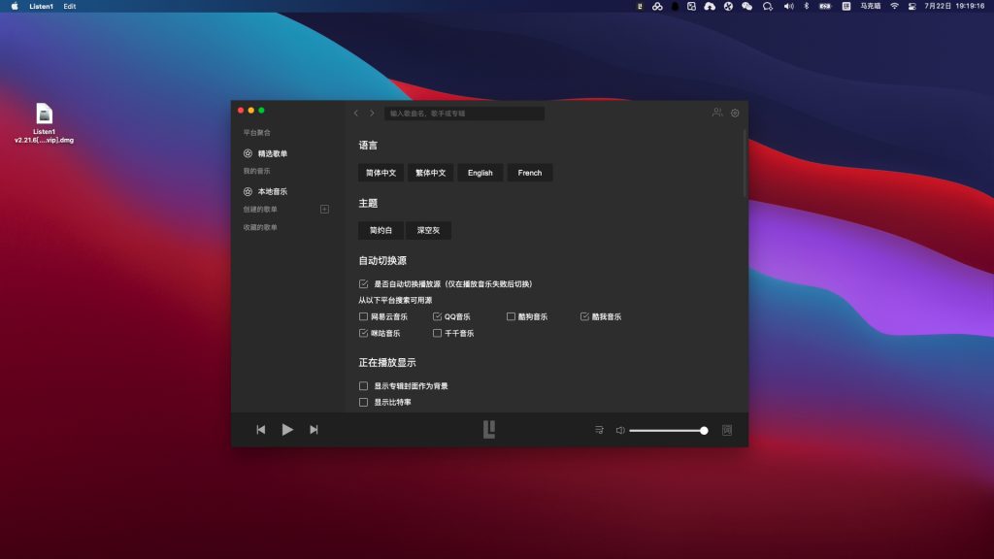Image resolution: width=994 pixels, height=559 pixels.
Task: Mute audio via the speaker icon
Action: coord(618,429)
